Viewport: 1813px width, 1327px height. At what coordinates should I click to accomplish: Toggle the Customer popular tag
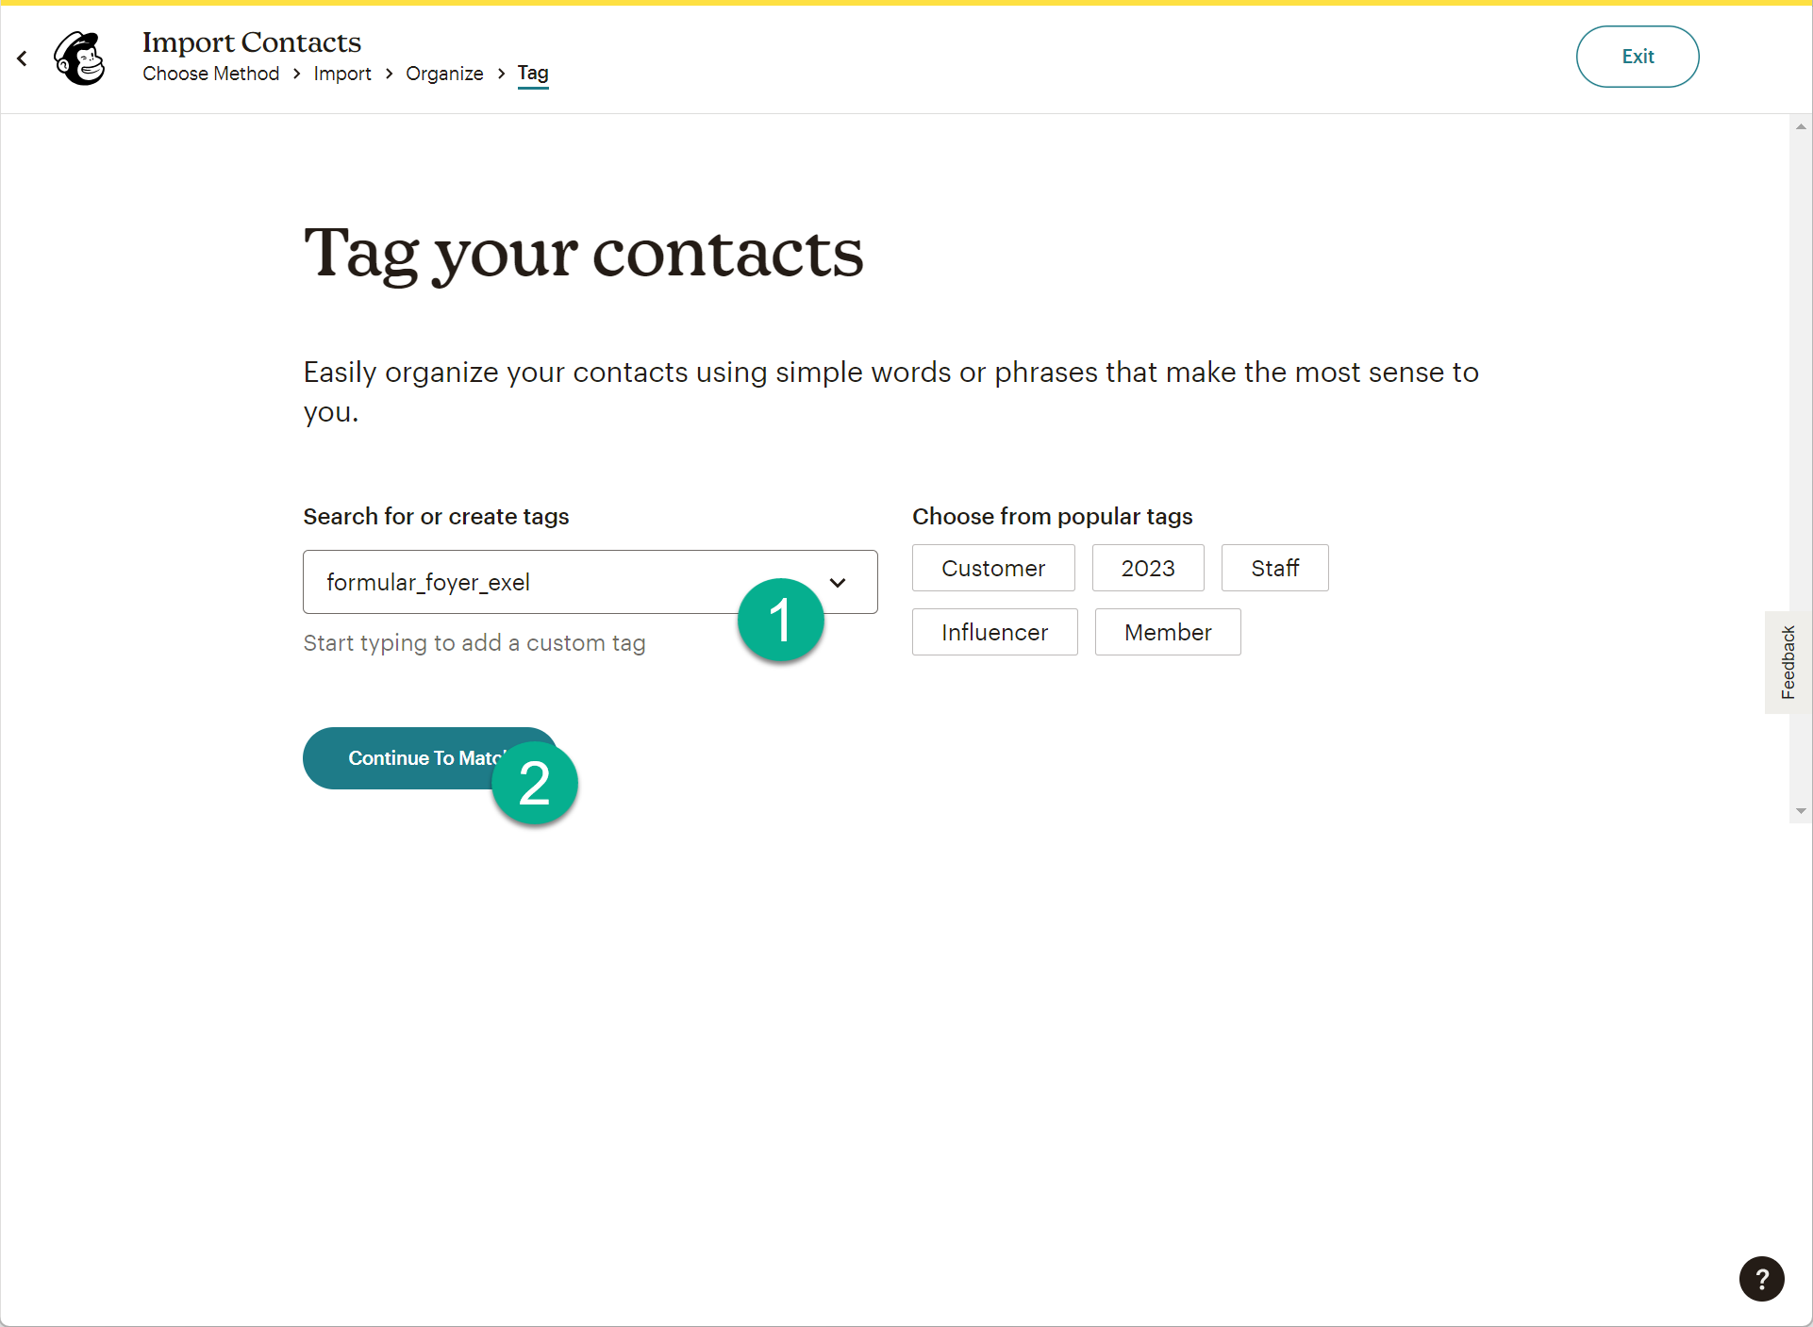(x=992, y=569)
